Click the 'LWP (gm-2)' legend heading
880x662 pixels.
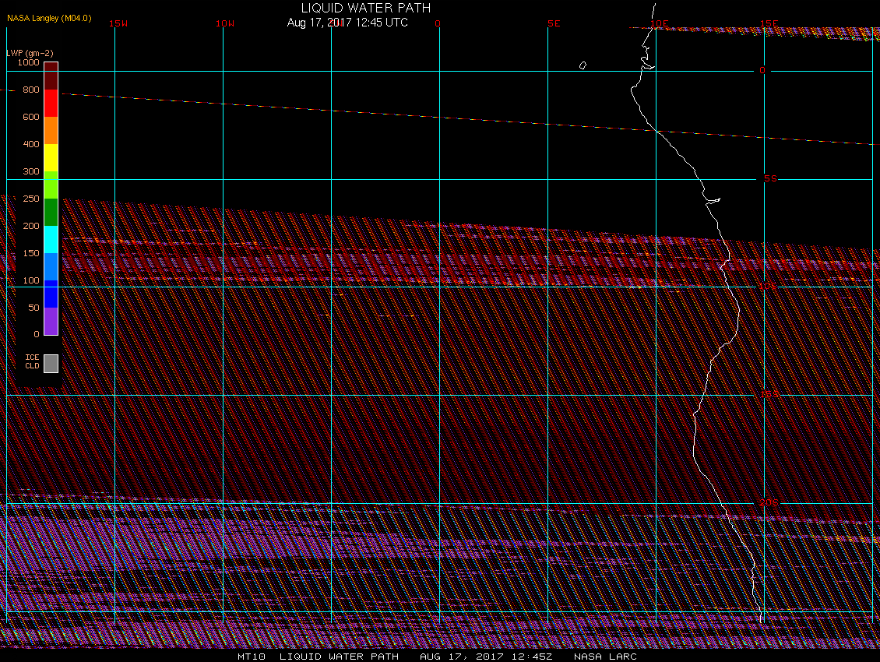coord(30,53)
